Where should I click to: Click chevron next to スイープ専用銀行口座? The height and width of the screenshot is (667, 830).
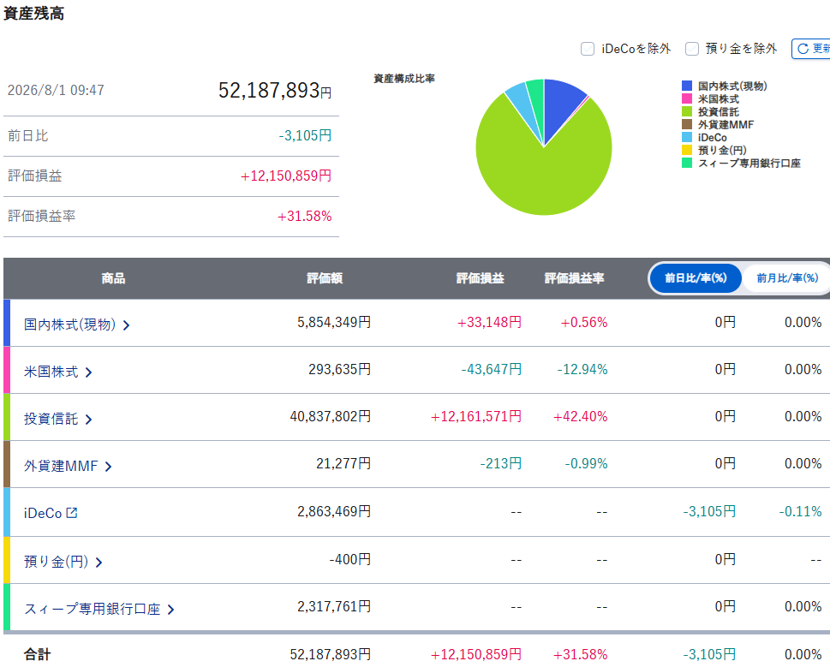coord(170,610)
